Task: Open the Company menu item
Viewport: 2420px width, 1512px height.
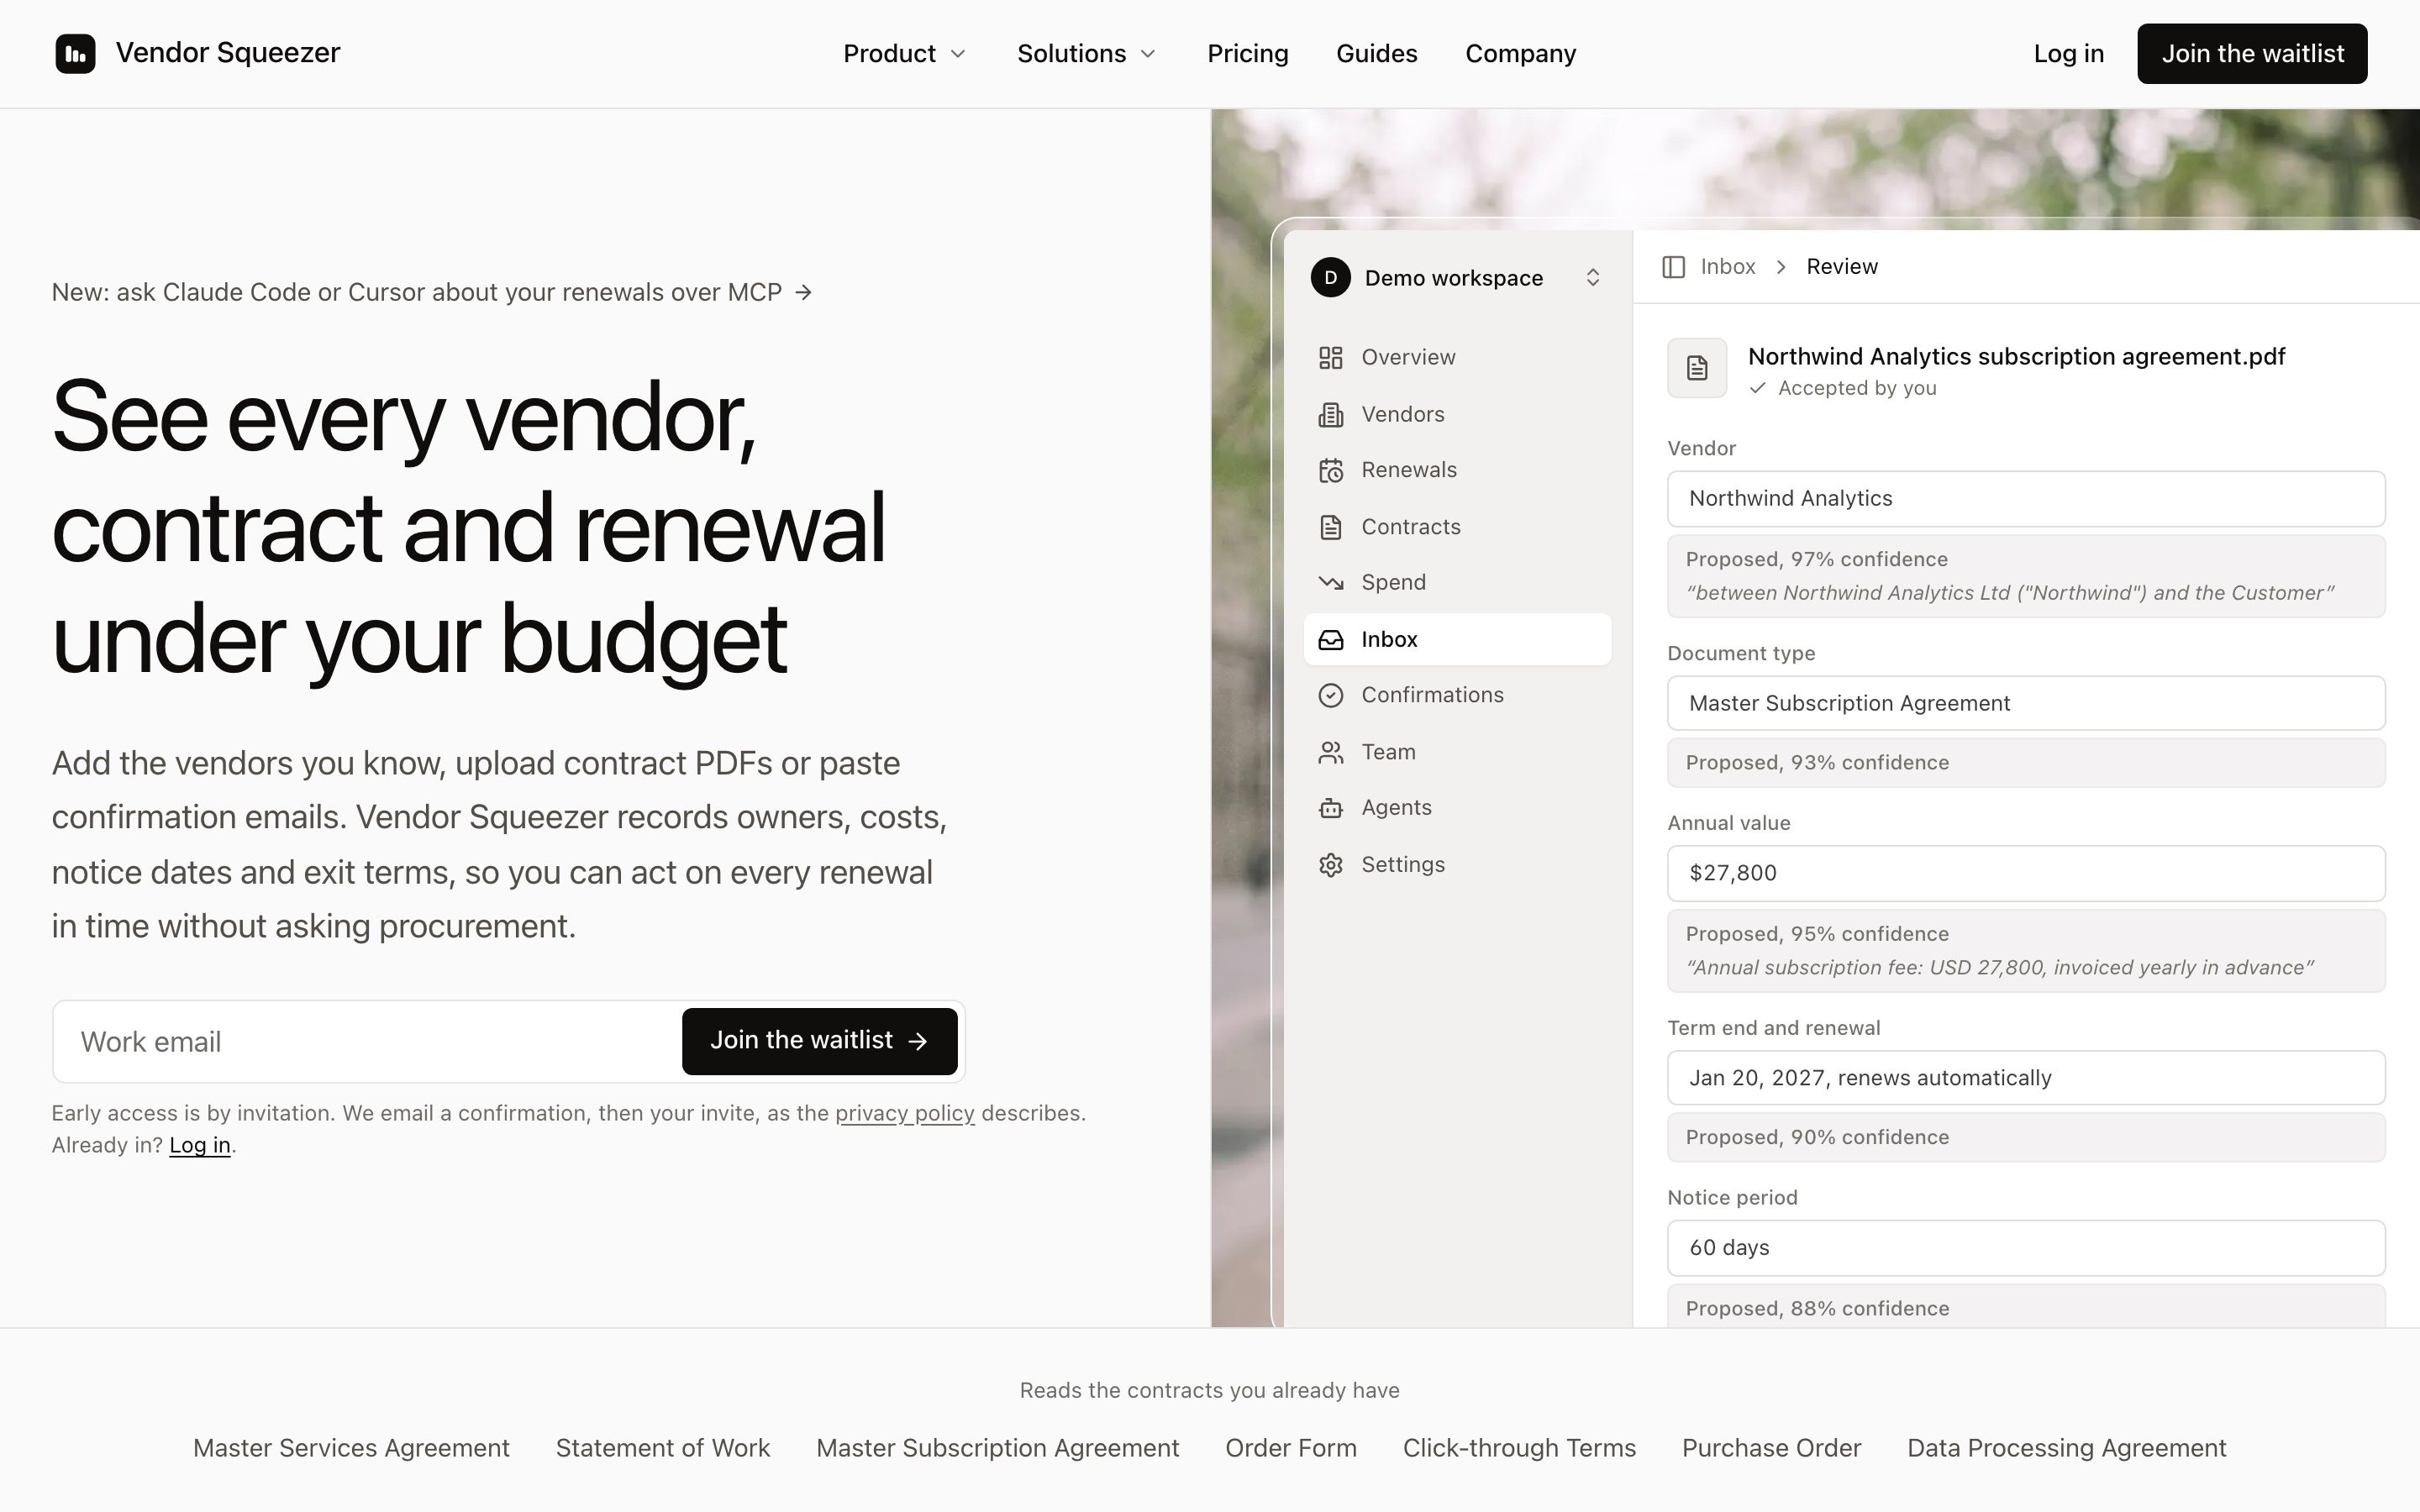Action: click(1520, 53)
